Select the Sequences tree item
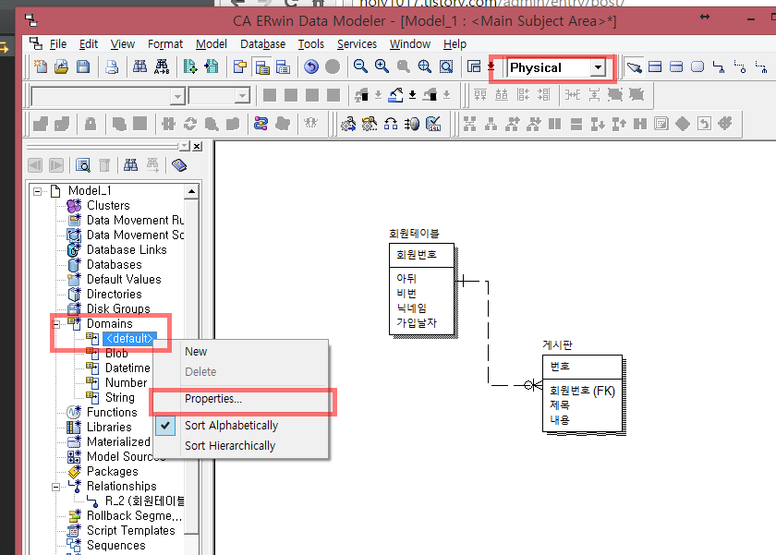Image resolution: width=776 pixels, height=555 pixels. 115,545
